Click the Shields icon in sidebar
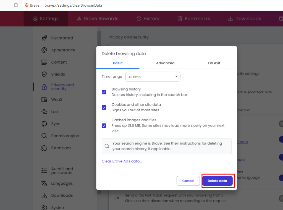283x210 pixels. point(44,74)
